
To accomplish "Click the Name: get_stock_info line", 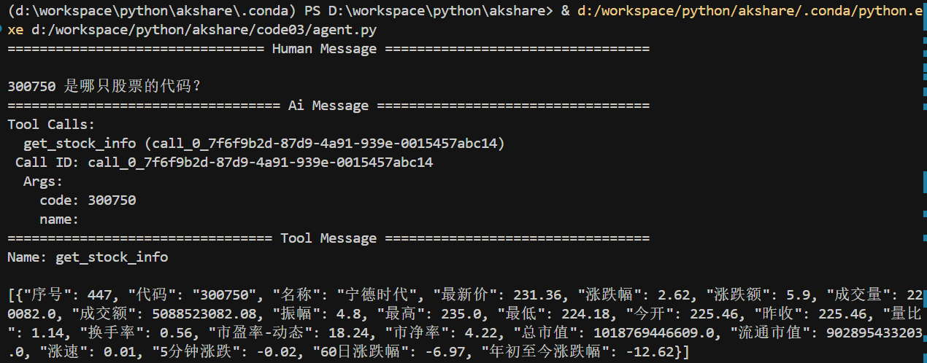I will pos(88,257).
